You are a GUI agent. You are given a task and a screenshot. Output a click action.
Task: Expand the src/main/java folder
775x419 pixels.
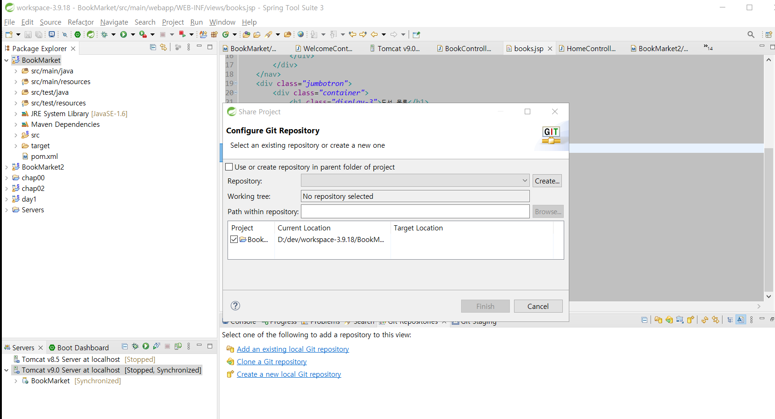pos(15,71)
